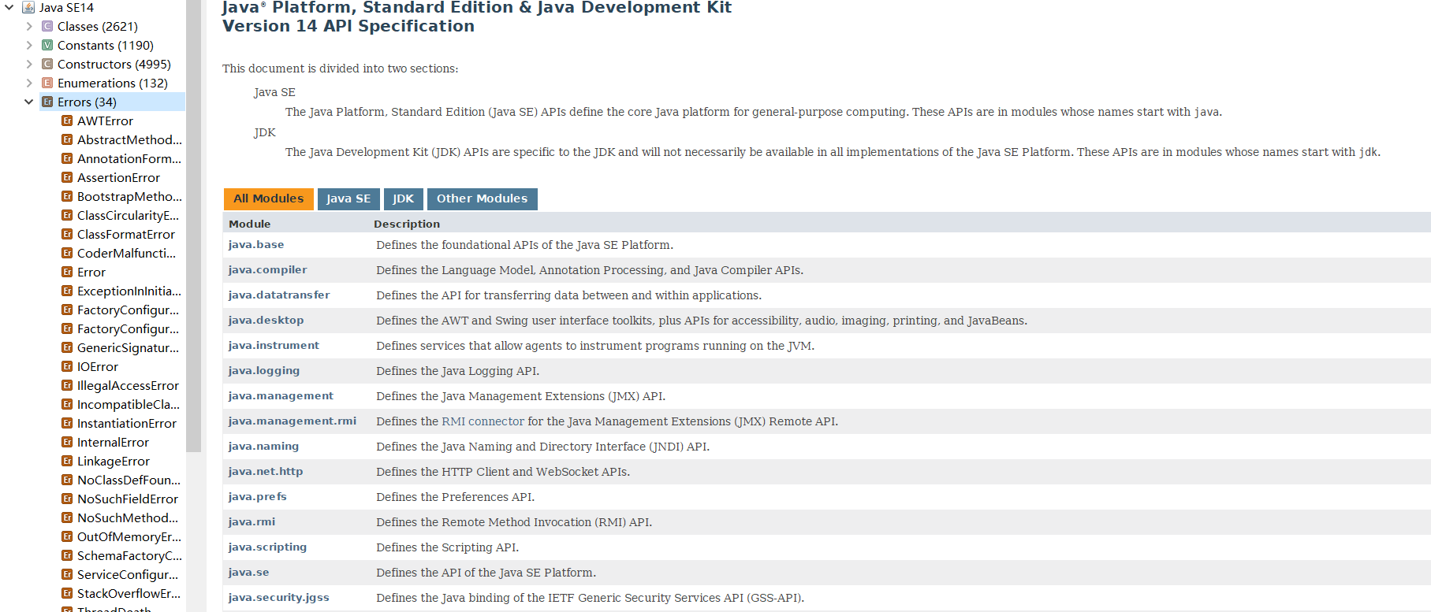Click the icon beside the Error entry
The height and width of the screenshot is (612, 1431).
click(67, 272)
